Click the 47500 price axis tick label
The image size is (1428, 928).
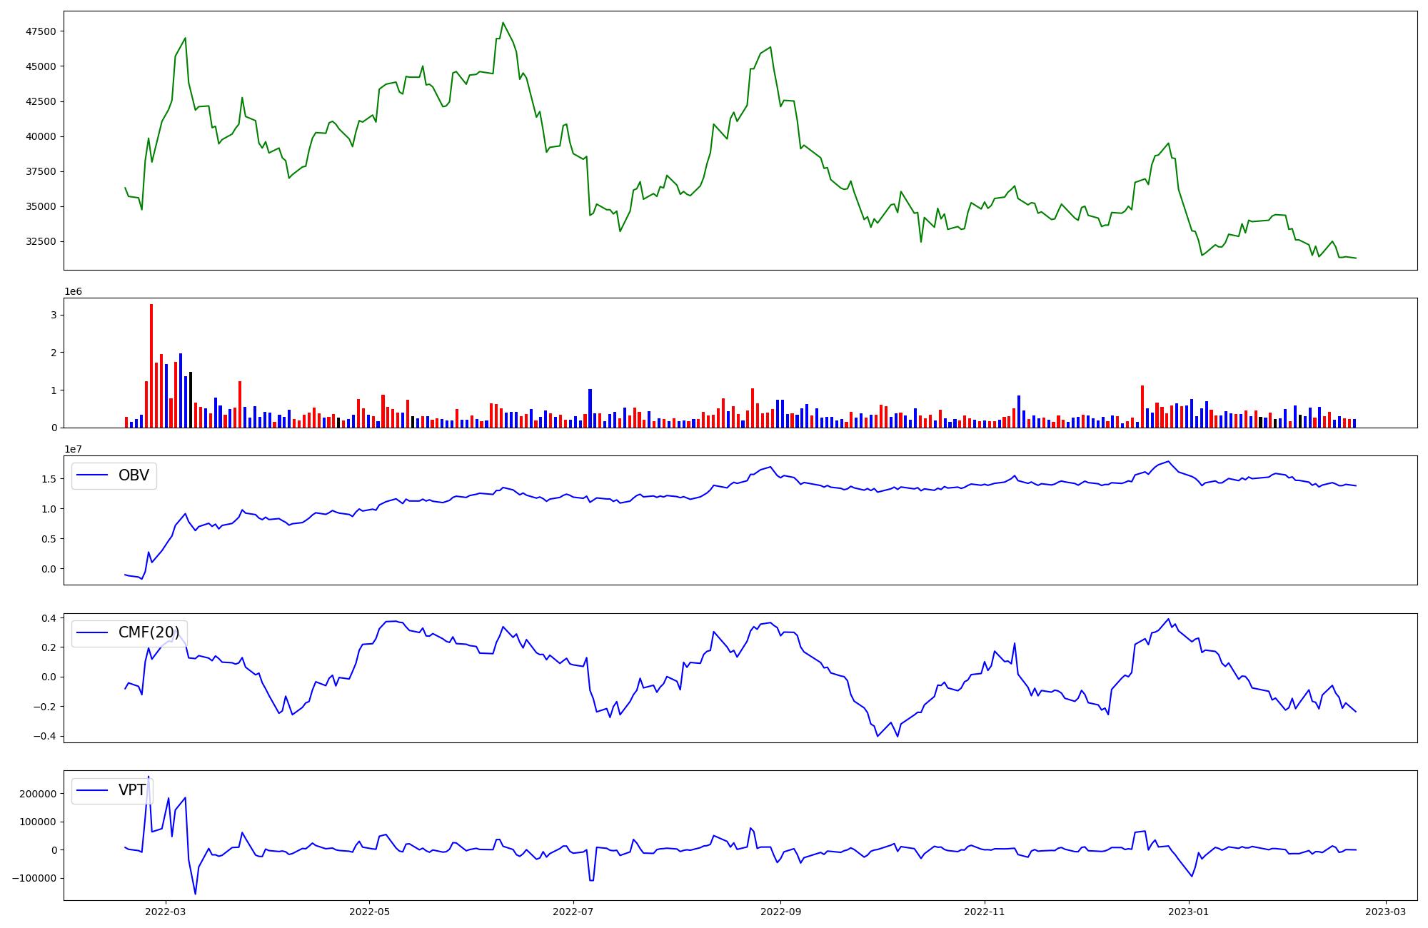[x=41, y=31]
